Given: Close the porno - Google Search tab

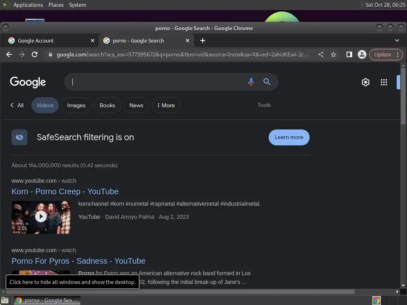Looking at the screenshot, I should point(188,41).
